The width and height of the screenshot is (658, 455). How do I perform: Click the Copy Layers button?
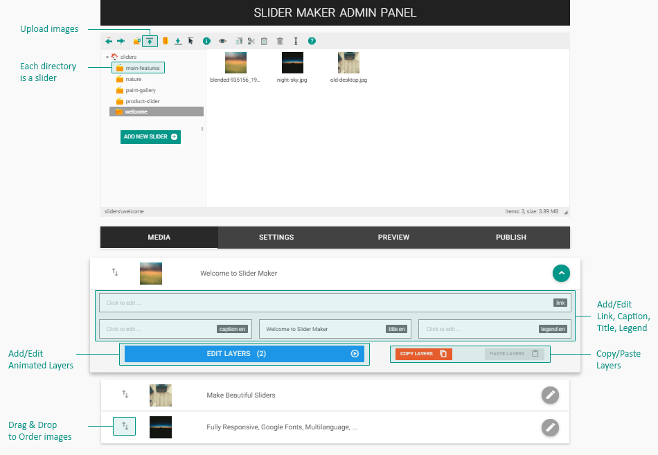coord(423,354)
